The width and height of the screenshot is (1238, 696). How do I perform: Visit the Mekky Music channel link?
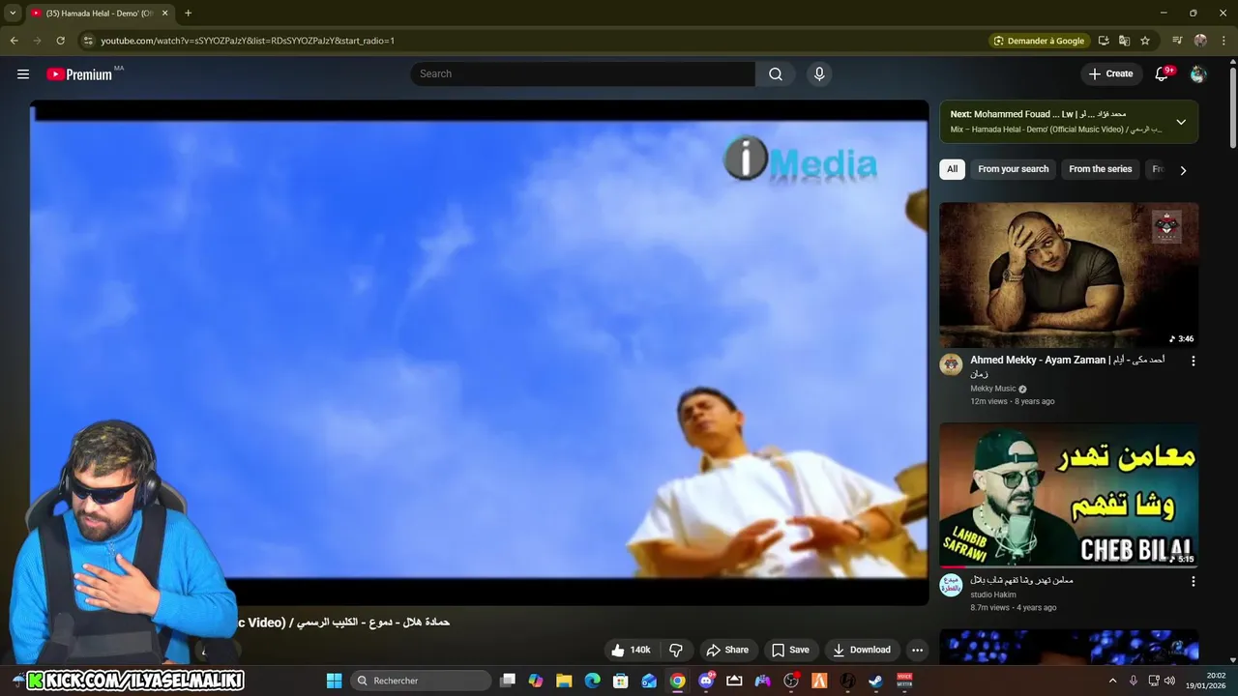tap(993, 389)
